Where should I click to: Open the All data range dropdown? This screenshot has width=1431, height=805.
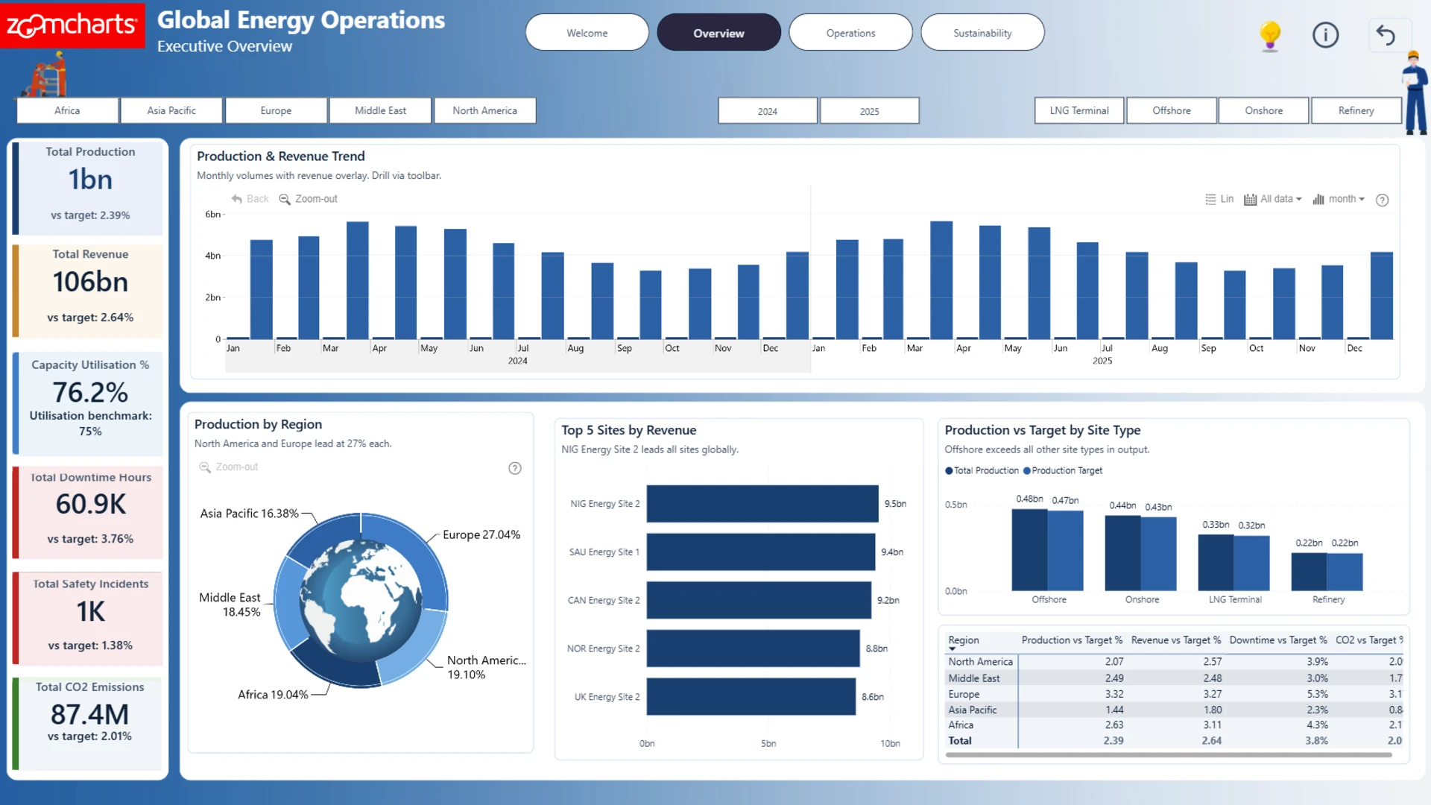1273,199
